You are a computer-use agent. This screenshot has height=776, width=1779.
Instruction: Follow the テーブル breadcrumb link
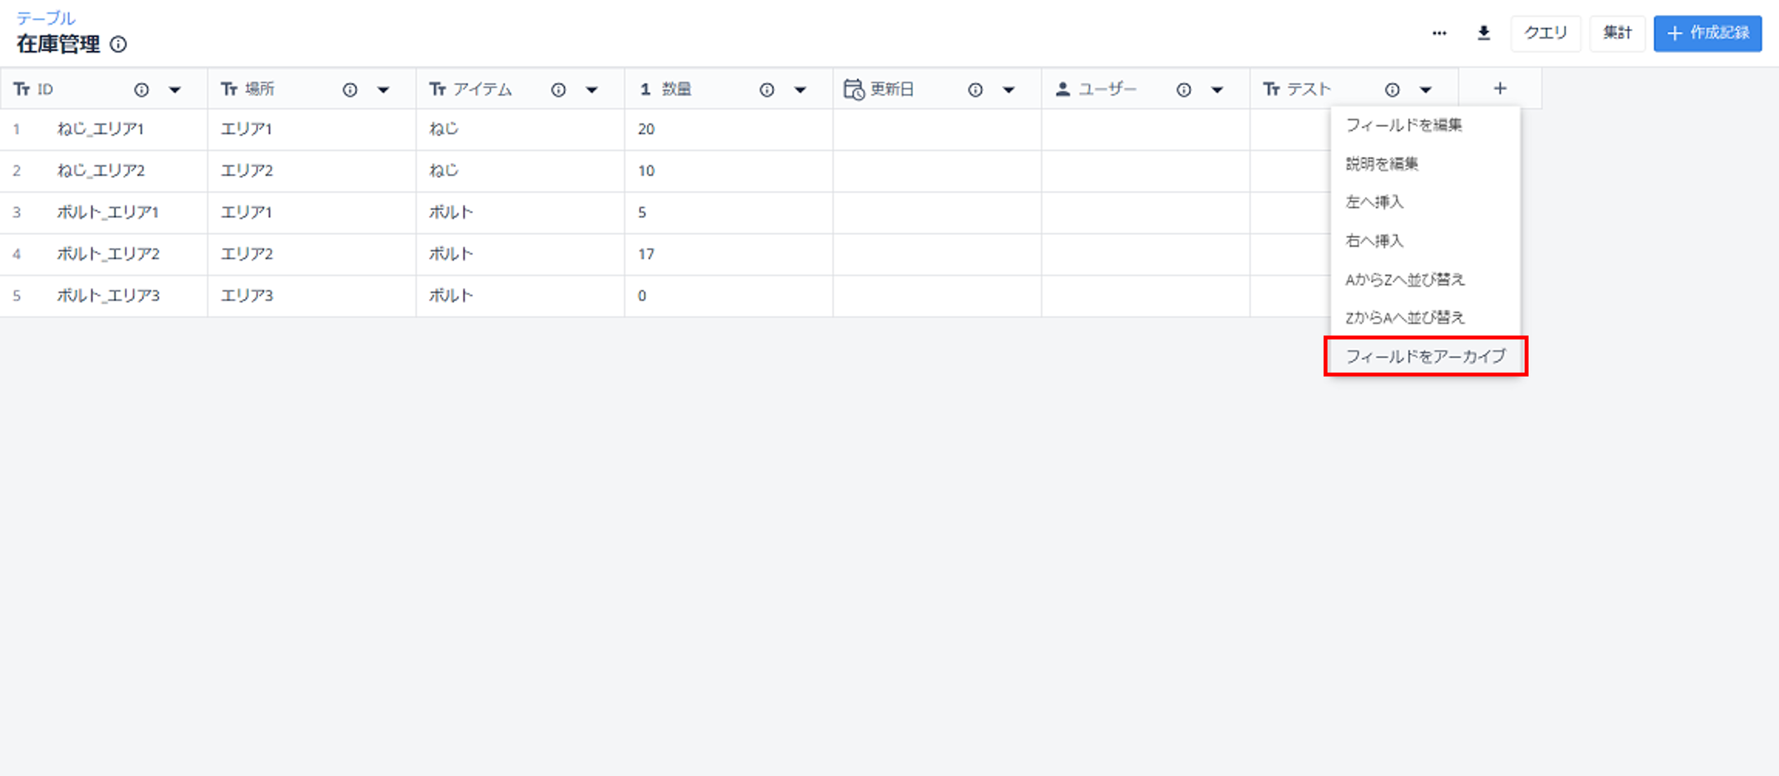45,17
